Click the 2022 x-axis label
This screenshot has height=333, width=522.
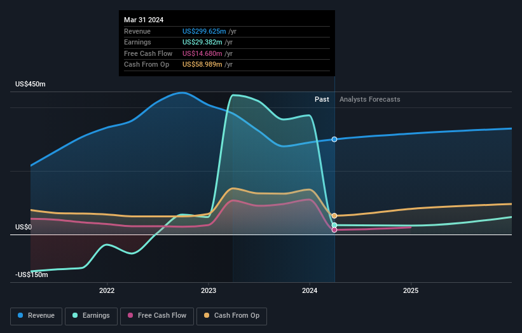point(107,291)
